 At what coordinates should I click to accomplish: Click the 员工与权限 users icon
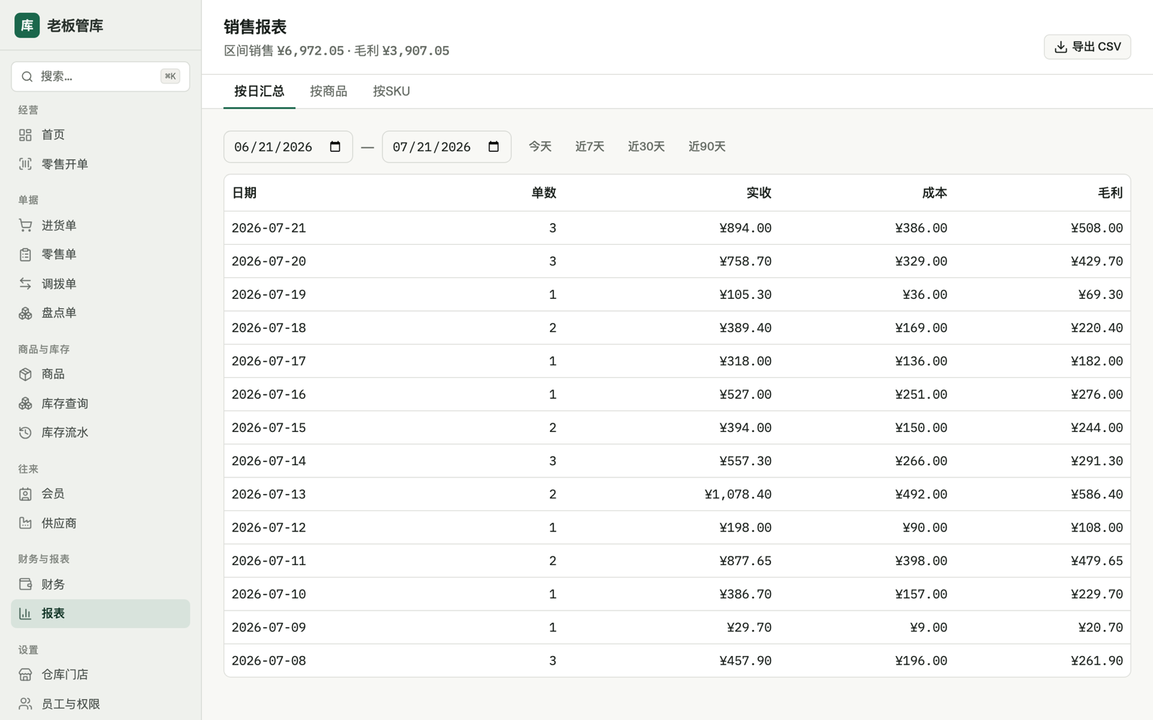click(x=25, y=704)
